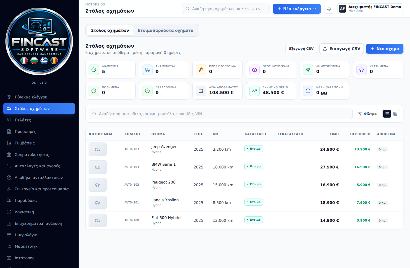Select Στόλος οχημάτων in the sidebar
Viewport: 410px width, 268px height.
click(x=39, y=109)
